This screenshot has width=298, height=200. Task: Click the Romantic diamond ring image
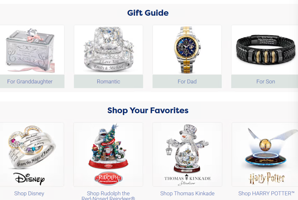pyautogui.click(x=109, y=50)
